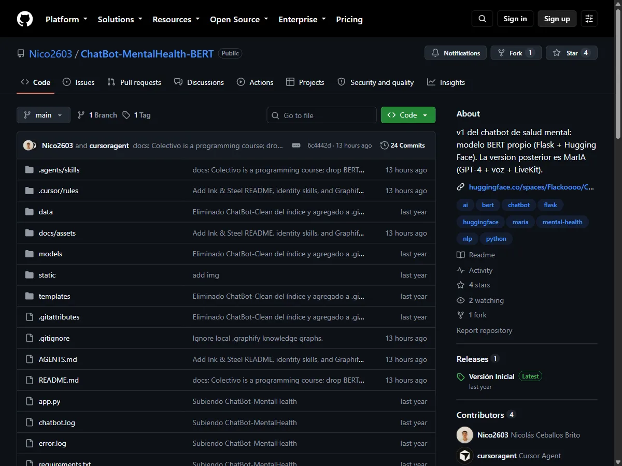Click the file icon for app.py
The height and width of the screenshot is (466, 622).
coord(29,401)
